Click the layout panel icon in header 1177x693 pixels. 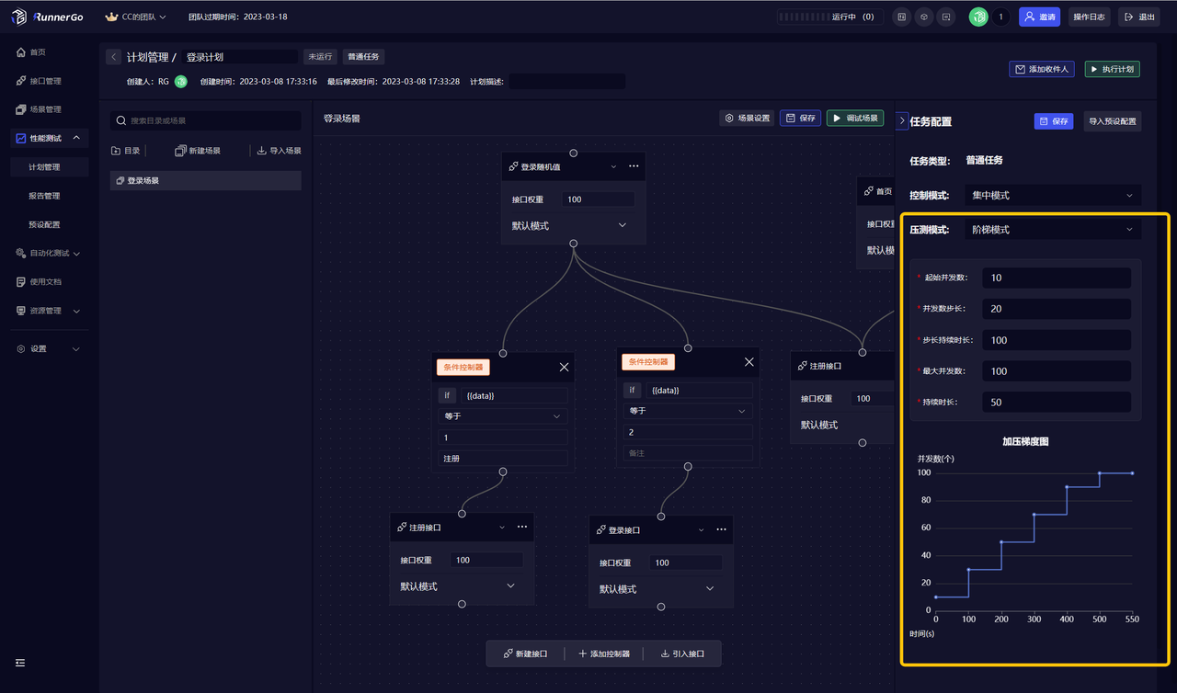(x=902, y=17)
